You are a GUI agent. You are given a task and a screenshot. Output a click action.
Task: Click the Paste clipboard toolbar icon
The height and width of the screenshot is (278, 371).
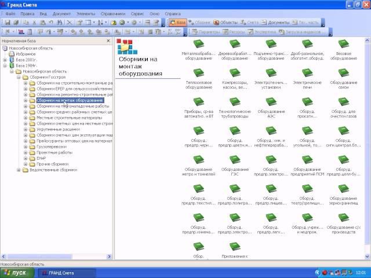(43, 23)
